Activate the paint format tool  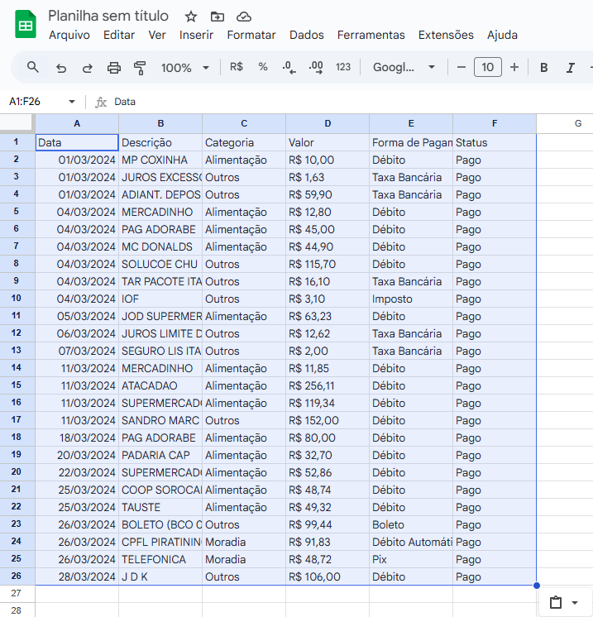[140, 68]
